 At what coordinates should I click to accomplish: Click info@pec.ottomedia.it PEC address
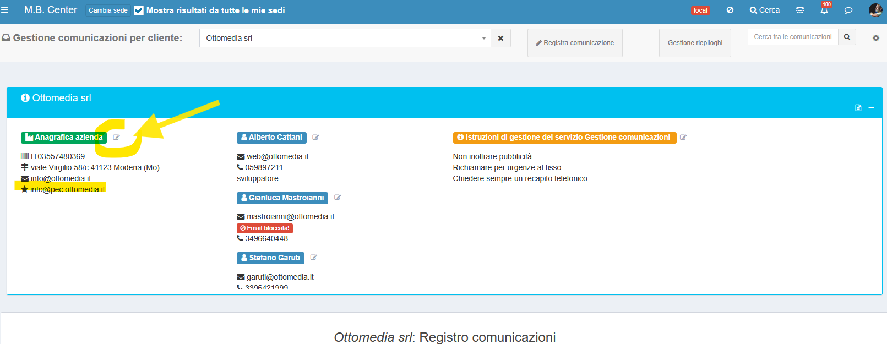tap(68, 189)
